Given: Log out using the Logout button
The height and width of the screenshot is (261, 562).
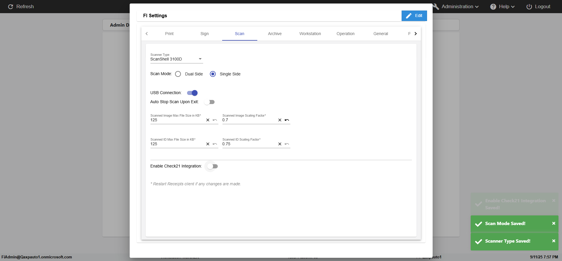Looking at the screenshot, I should (539, 6).
